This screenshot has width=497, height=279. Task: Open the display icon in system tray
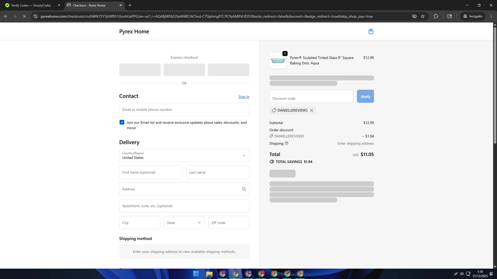coord(468,274)
